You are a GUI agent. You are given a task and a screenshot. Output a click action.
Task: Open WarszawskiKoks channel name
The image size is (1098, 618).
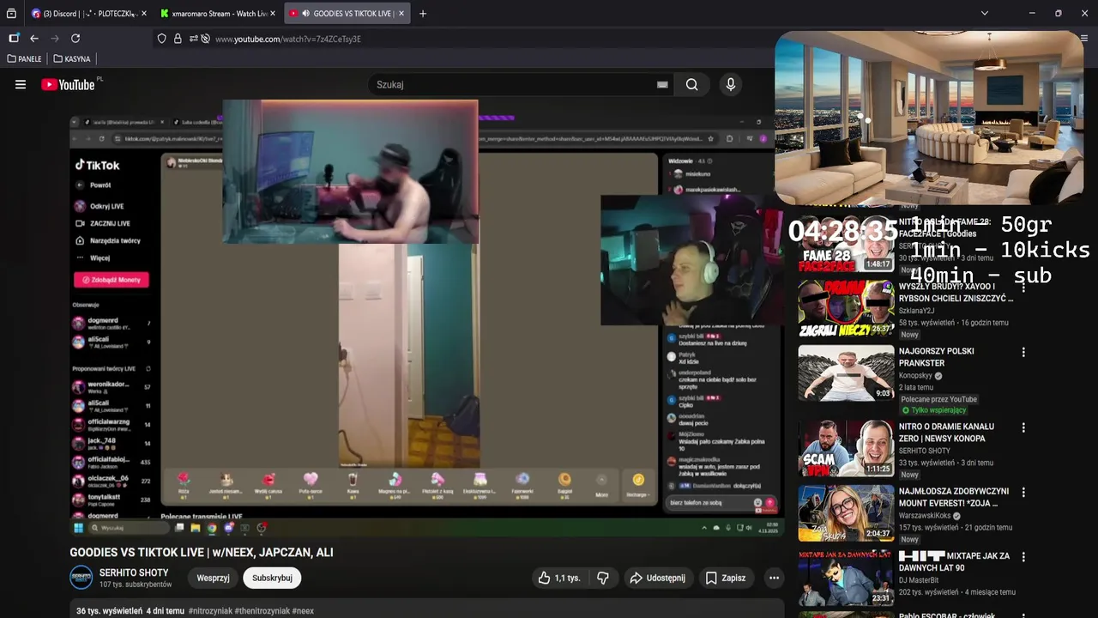925,516
